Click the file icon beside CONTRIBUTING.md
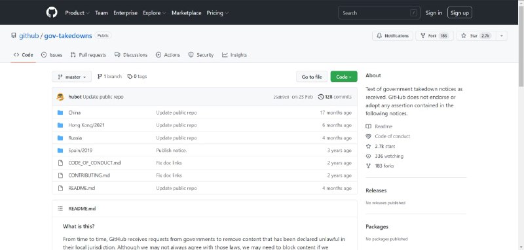 pos(60,175)
